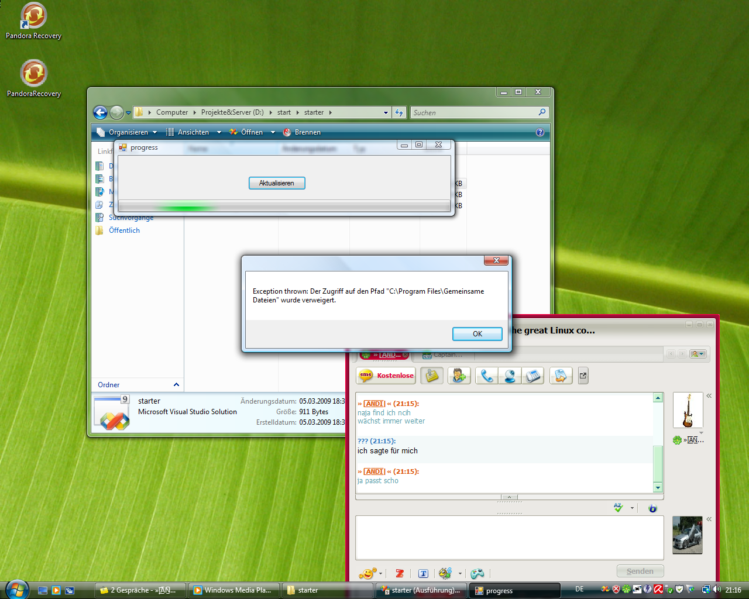The width and height of the screenshot is (749, 599).
Task: Open the Windows Start orb
Action: (17, 590)
